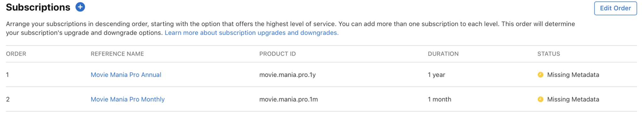642x115 pixels.
Task: Click the blue plus icon beside Subscriptions
Action: [x=80, y=7]
